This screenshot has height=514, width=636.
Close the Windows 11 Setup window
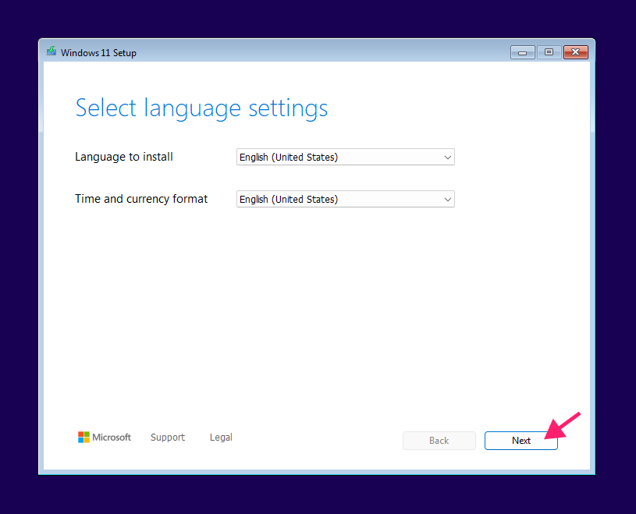576,52
